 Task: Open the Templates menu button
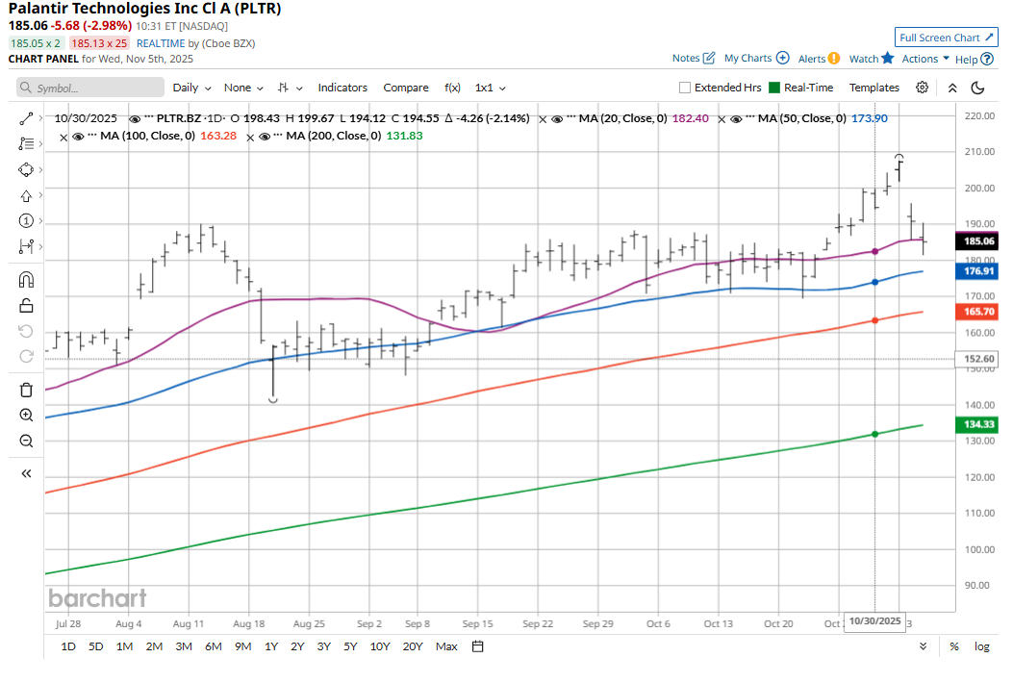click(874, 88)
